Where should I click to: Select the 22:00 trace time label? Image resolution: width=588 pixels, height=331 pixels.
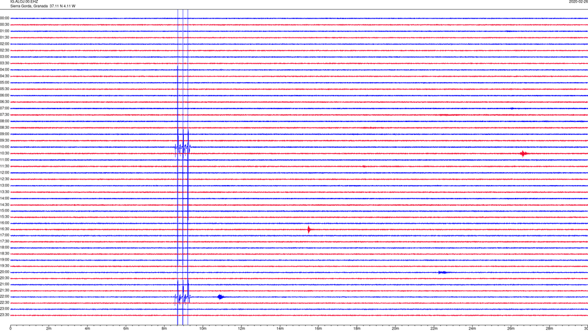pyautogui.click(x=4, y=297)
